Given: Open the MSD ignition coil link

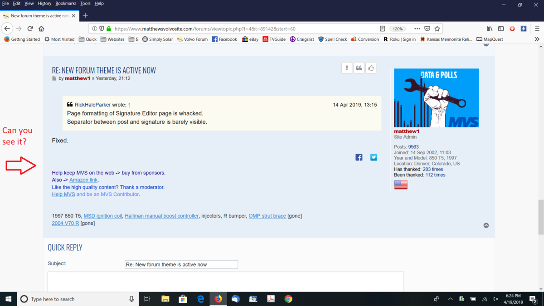Looking at the screenshot, I should [102, 216].
